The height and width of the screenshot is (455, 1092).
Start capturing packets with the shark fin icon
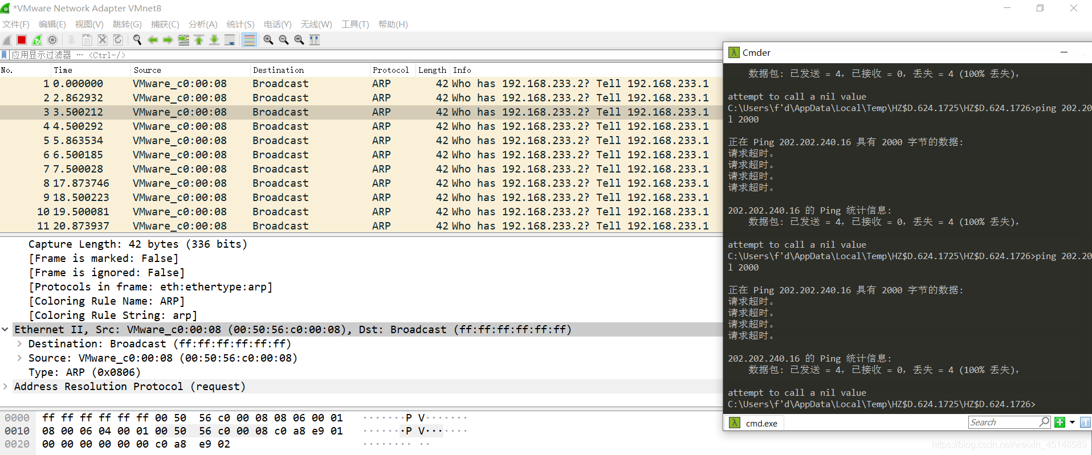coord(7,40)
